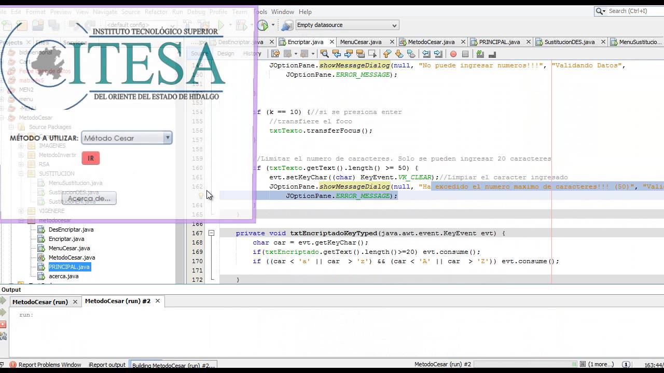664x373 pixels.
Task: Toggle Rectangular Selection icon
Action: [x=372, y=53]
